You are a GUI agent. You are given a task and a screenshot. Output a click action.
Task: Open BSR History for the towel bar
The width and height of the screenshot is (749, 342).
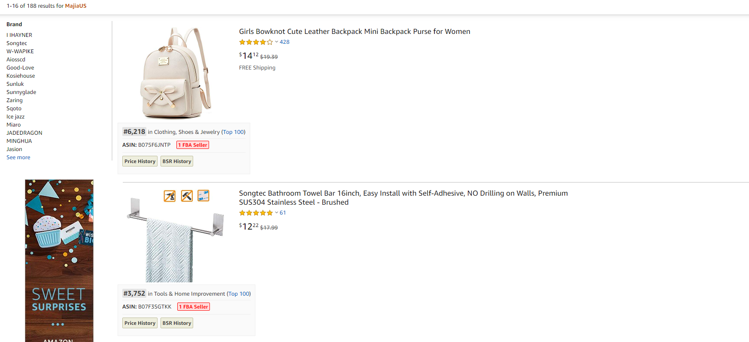pos(177,323)
